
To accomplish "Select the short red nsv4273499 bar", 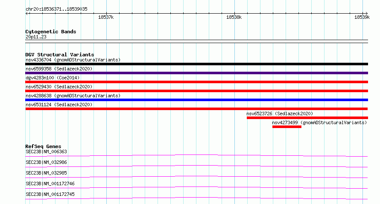I will pyautogui.click(x=286, y=127).
